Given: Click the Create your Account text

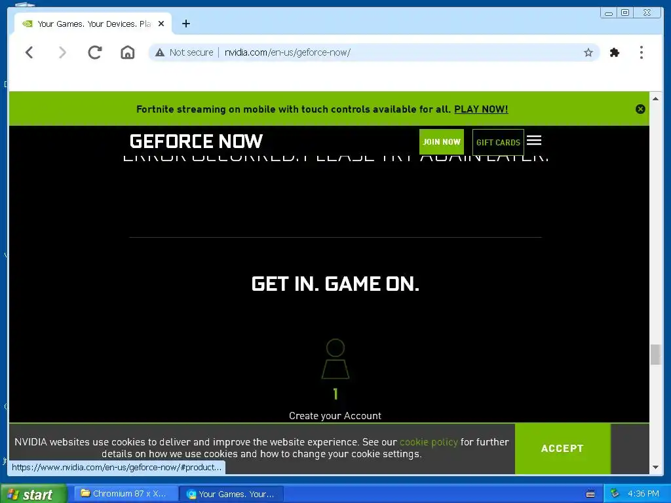Looking at the screenshot, I should tap(335, 416).
